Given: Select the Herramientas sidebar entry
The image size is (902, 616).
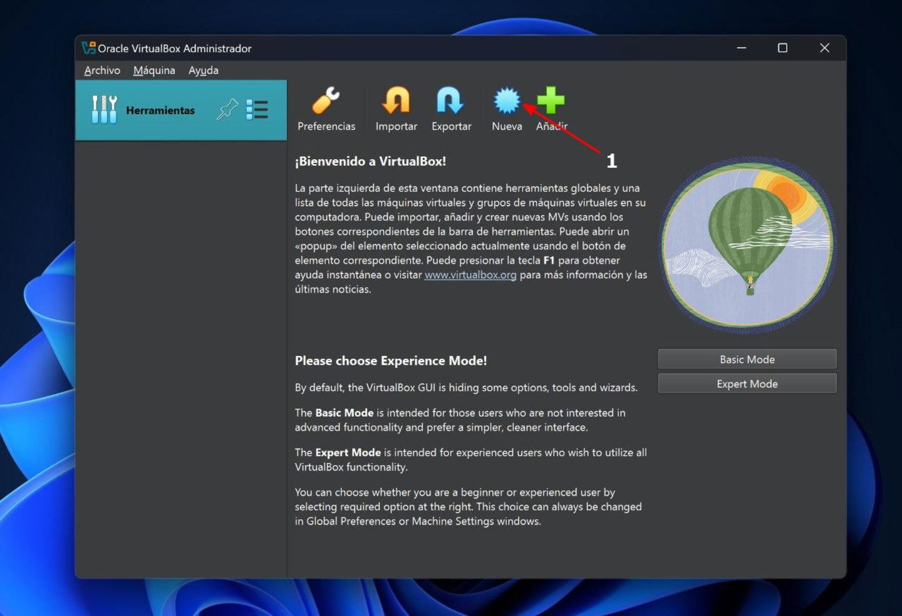Looking at the screenshot, I should (x=181, y=110).
